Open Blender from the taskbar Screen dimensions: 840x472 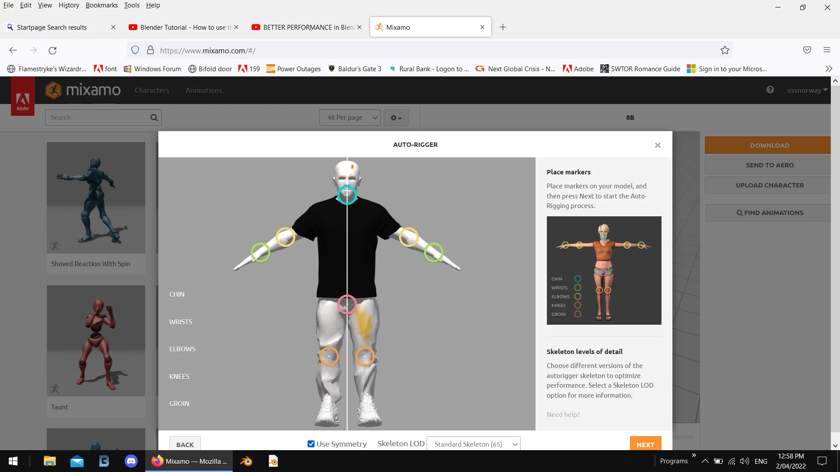pos(246,461)
